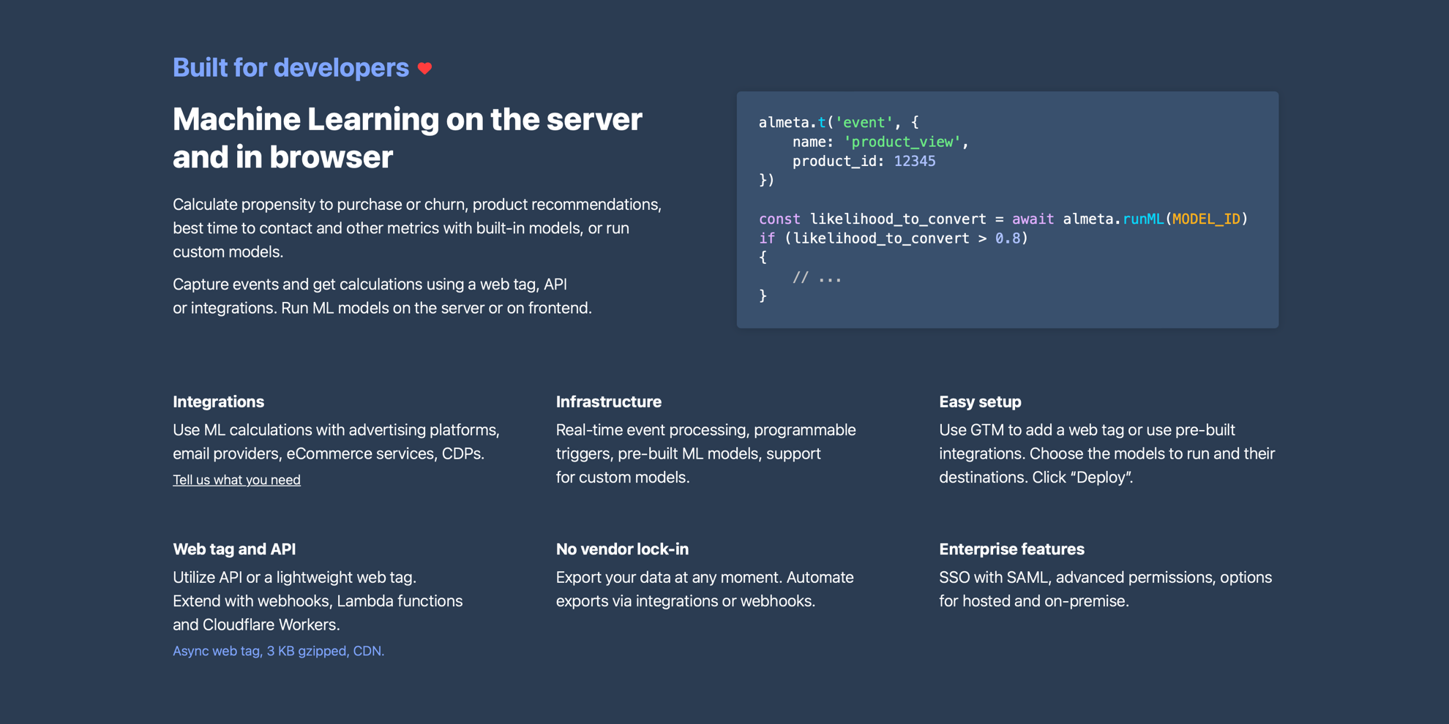Click the 'event' string in the code
The height and width of the screenshot is (724, 1449).
864,122
